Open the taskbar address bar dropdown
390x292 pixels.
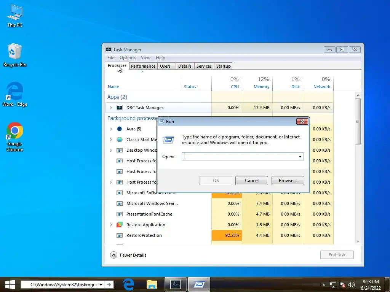pyautogui.click(x=101, y=284)
